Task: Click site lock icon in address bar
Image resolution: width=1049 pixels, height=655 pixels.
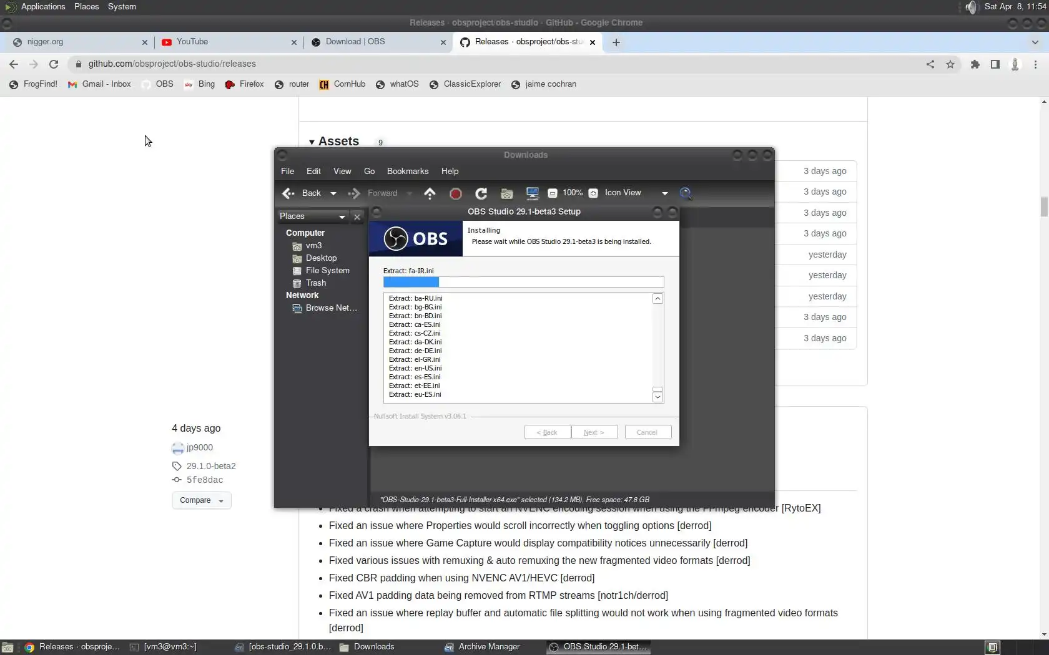Action: [x=78, y=64]
